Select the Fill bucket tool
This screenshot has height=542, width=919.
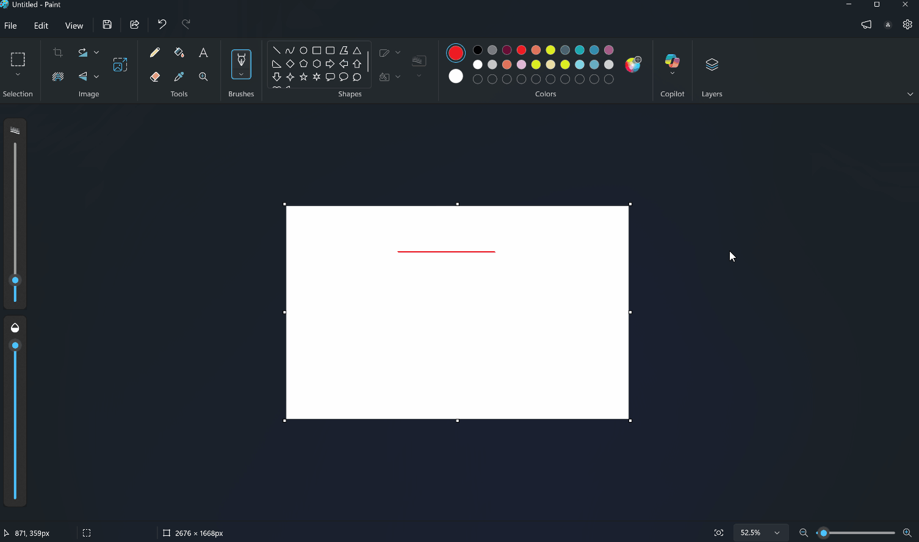[179, 53]
